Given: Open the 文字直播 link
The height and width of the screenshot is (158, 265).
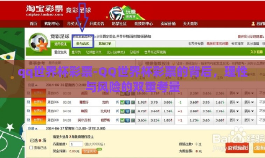Looking at the screenshot, I should pos(256,52).
